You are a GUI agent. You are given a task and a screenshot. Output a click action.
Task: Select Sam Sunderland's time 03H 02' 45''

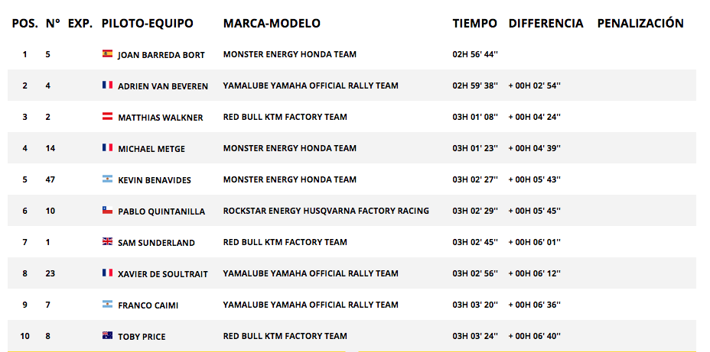pos(475,242)
